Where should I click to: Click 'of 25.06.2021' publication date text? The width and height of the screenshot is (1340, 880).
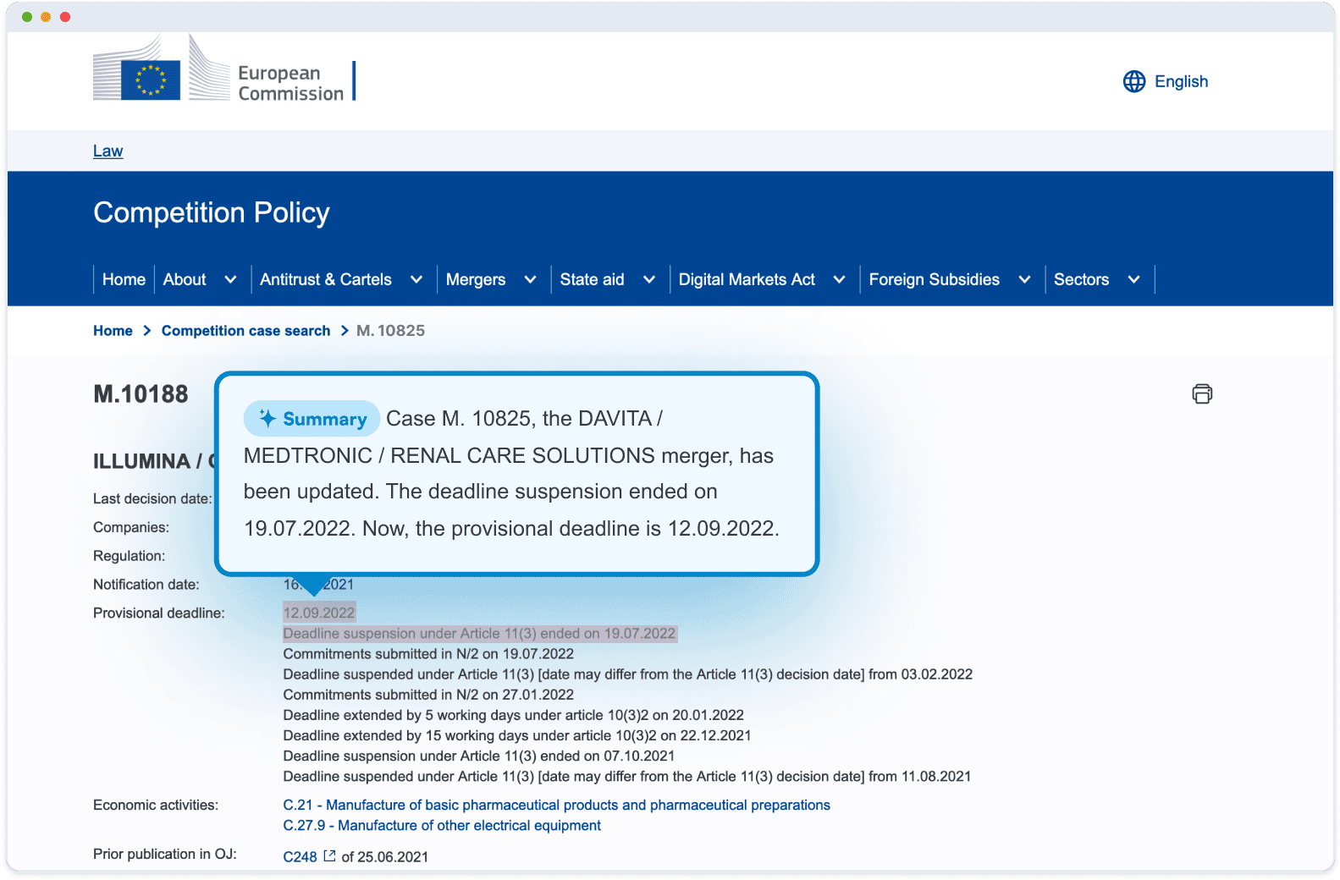(385, 857)
